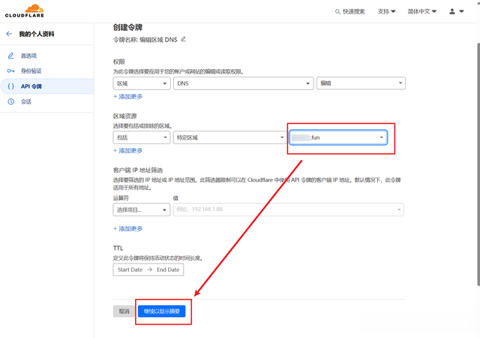Viewport: 480px width, 338px height.
Task: Click 添加更多 under IP address filtering
Action: pos(127,229)
